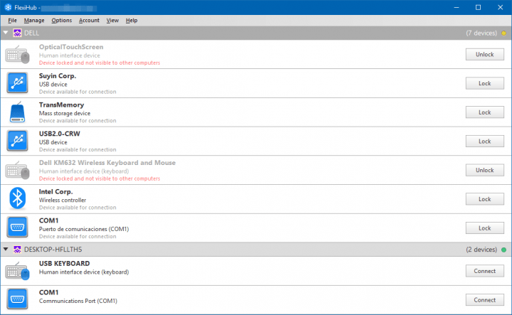Click OpticalTouchScreen's red locked status message
This screenshot has height=315, width=512.
point(100,63)
